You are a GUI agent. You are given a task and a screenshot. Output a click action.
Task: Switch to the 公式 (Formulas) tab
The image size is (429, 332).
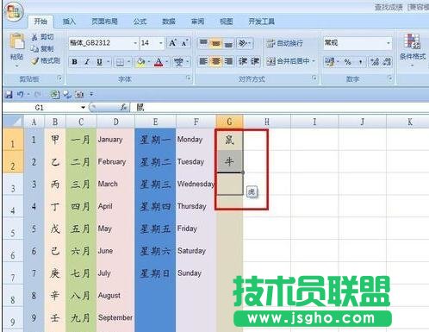(x=140, y=22)
